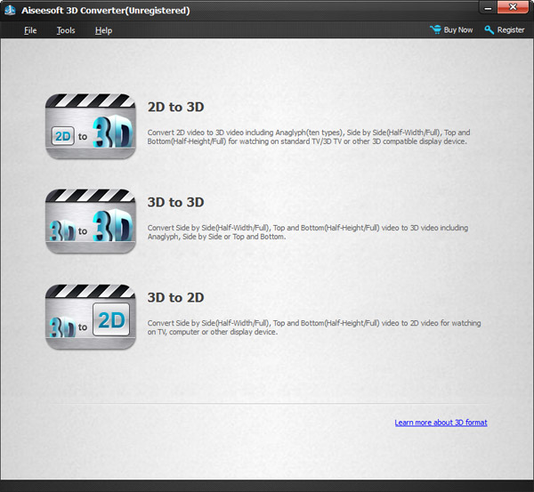Image resolution: width=534 pixels, height=492 pixels.
Task: Select the "3D to 2D" heading
Action: click(175, 297)
